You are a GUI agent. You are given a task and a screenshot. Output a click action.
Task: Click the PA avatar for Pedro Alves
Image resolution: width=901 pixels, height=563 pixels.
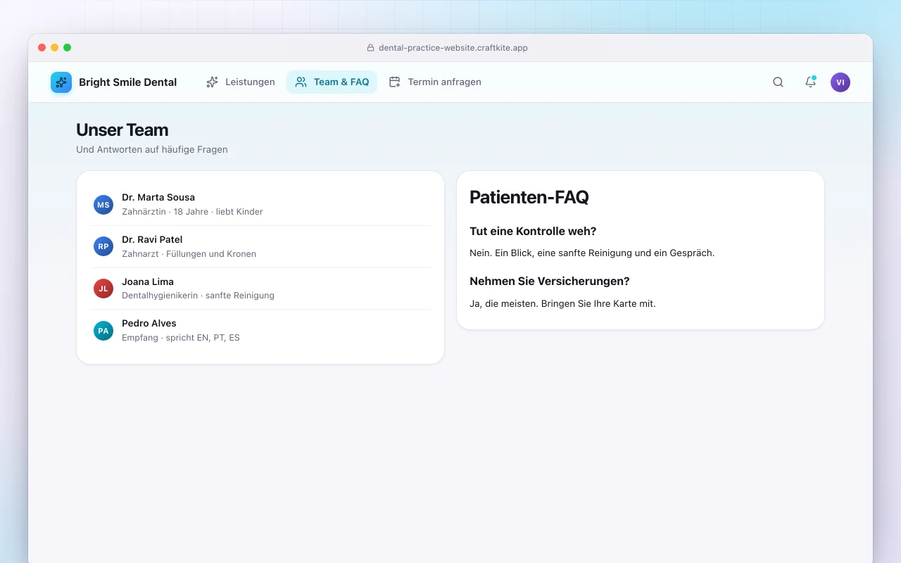[x=103, y=331]
